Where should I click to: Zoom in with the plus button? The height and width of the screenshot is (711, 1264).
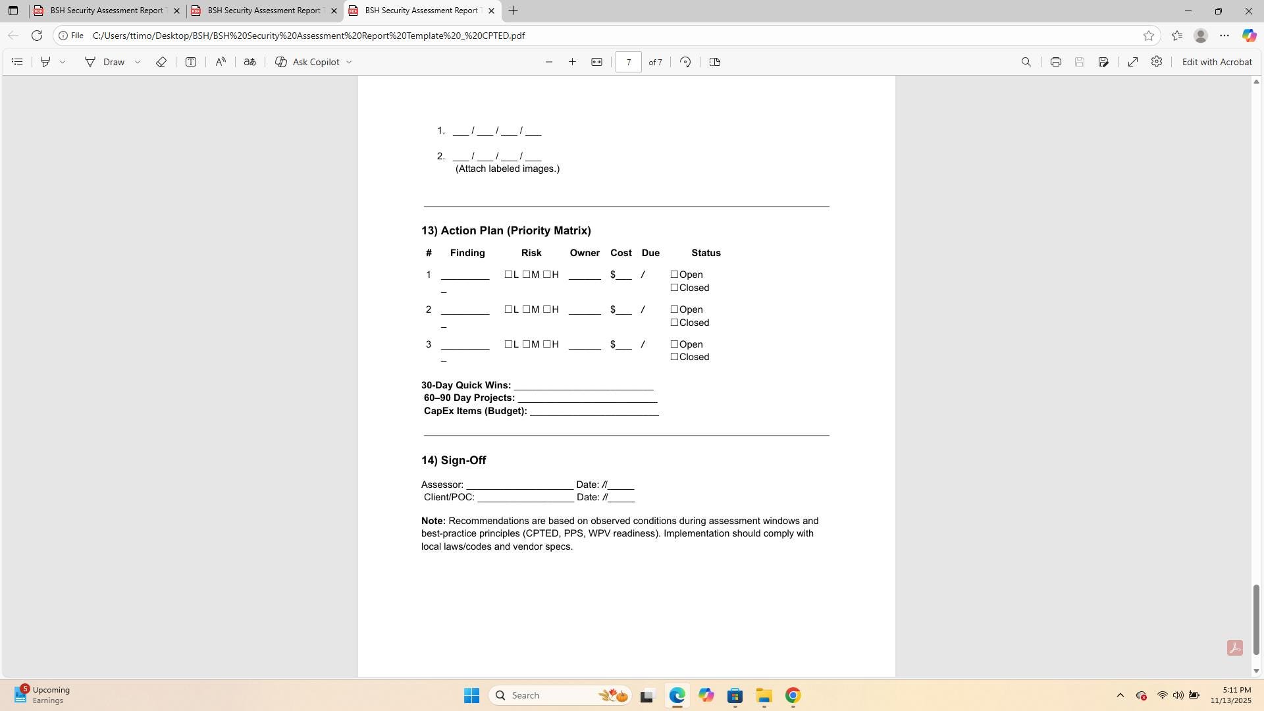click(573, 62)
